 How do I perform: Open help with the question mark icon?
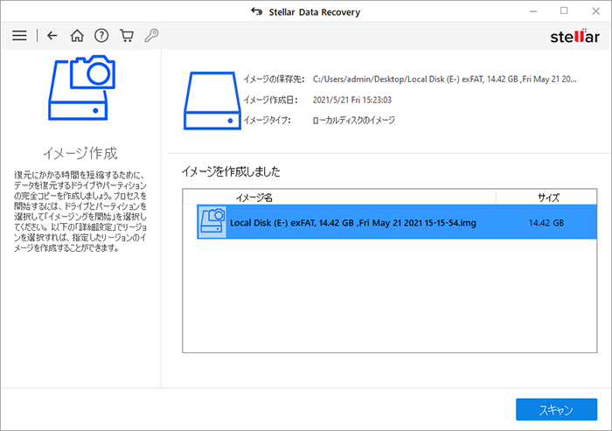101,36
